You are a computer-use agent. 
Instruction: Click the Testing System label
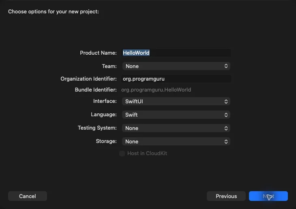click(x=97, y=128)
